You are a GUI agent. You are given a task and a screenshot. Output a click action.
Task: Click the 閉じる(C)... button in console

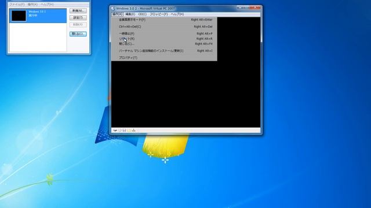click(78, 34)
